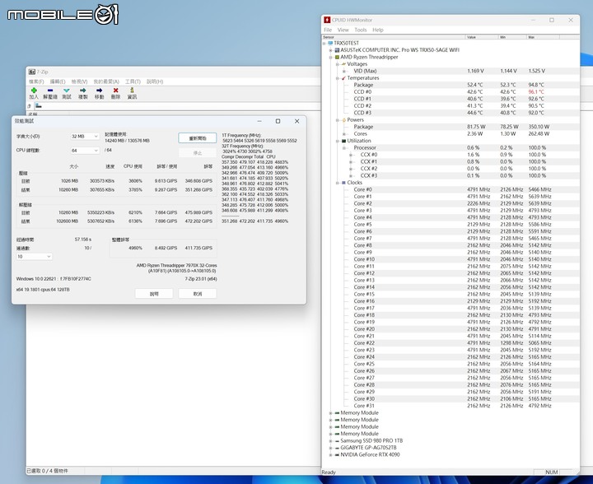Expand the ASUSTeK COMPUTER INC. node
The width and height of the screenshot is (593, 484).
tap(330, 50)
